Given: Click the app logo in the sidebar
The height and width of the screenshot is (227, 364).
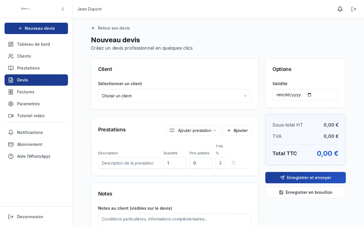Looking at the screenshot, I should tap(26, 9).
